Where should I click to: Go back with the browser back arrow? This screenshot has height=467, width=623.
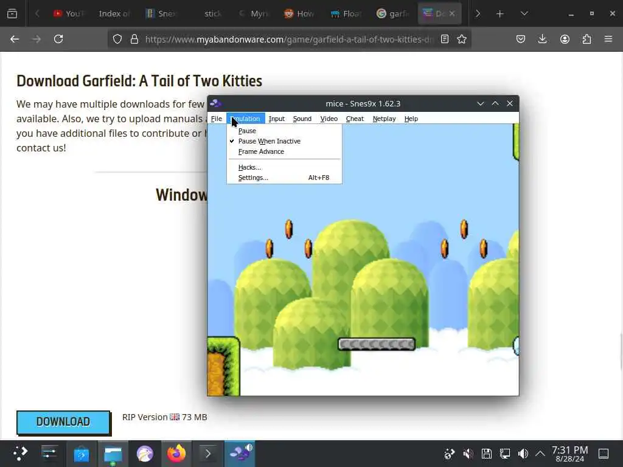(15, 39)
